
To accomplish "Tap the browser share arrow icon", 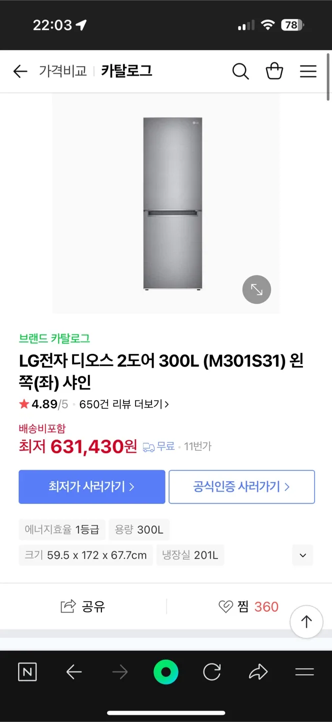I will (x=258, y=672).
